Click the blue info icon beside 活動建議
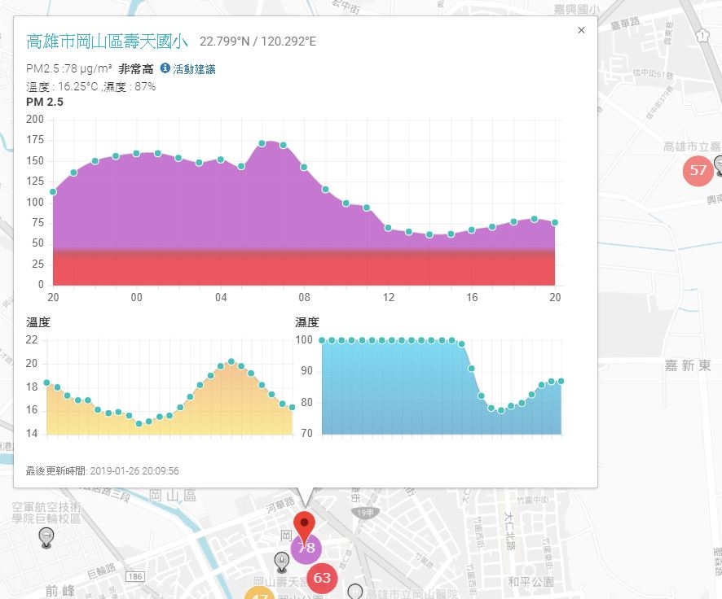 165,68
